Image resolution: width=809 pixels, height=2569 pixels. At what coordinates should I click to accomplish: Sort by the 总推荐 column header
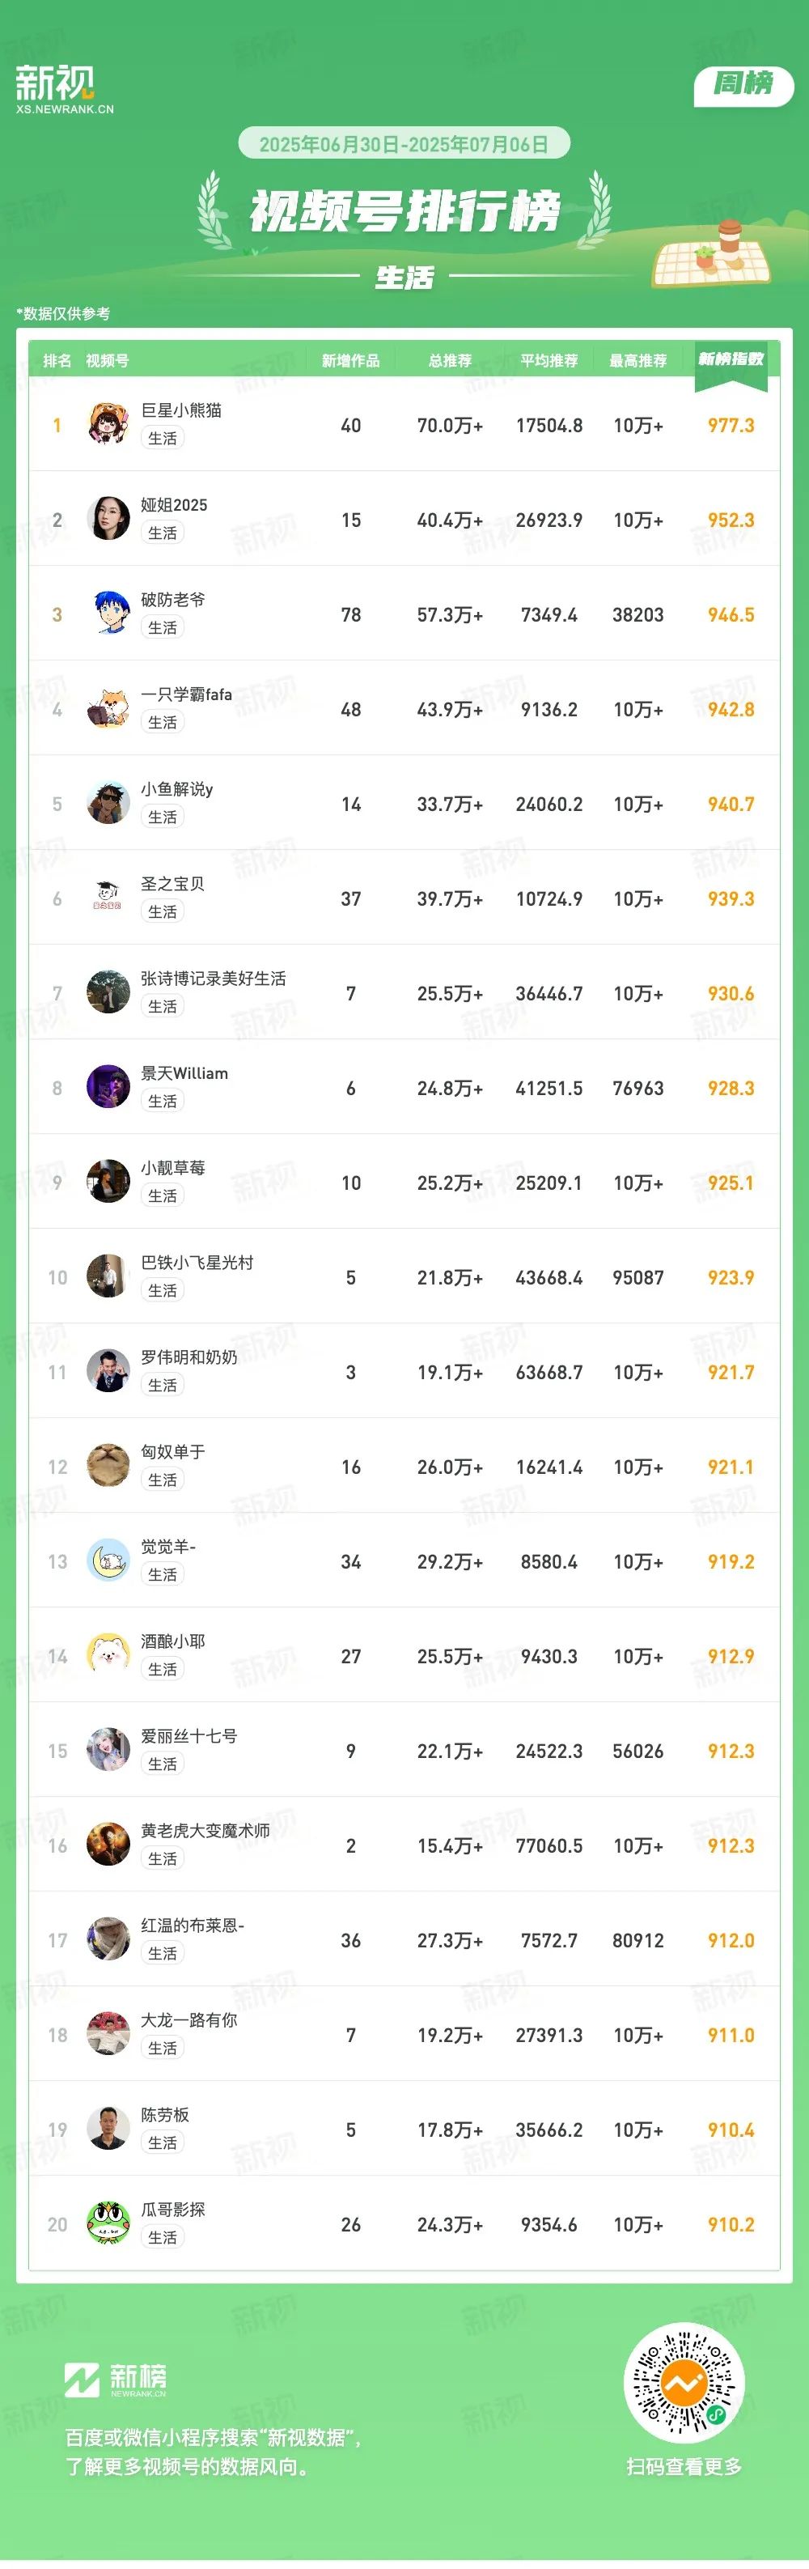tap(449, 361)
